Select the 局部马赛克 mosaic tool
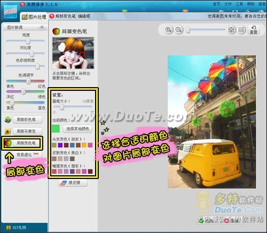This screenshot has height=233, width=267. (x=27, y=131)
